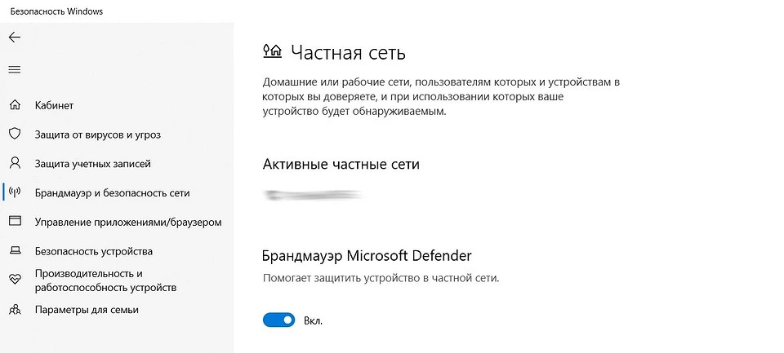
Task: Turn off the Microsoft Defender firewall toggle
Action: click(279, 320)
